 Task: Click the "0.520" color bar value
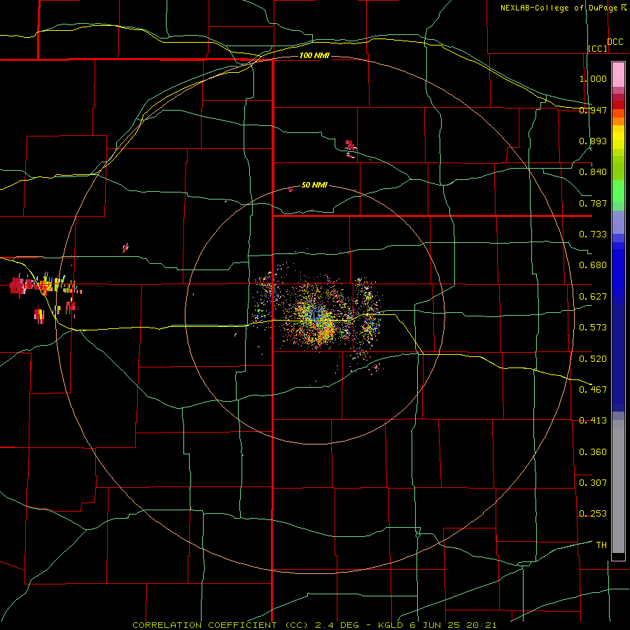pos(593,359)
